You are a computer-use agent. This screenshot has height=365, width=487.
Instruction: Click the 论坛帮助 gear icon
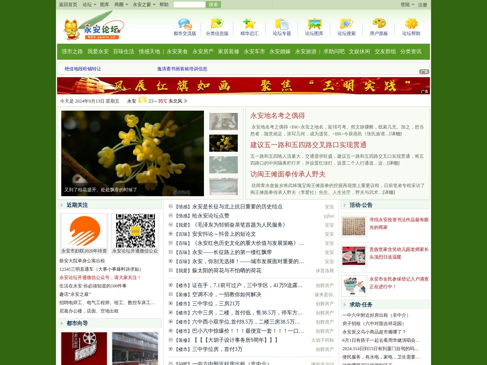411,24
